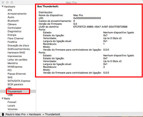Image resolution: width=143 pixels, height=117 pixels.
Task: Open the SAS category
Action: tap(10, 77)
